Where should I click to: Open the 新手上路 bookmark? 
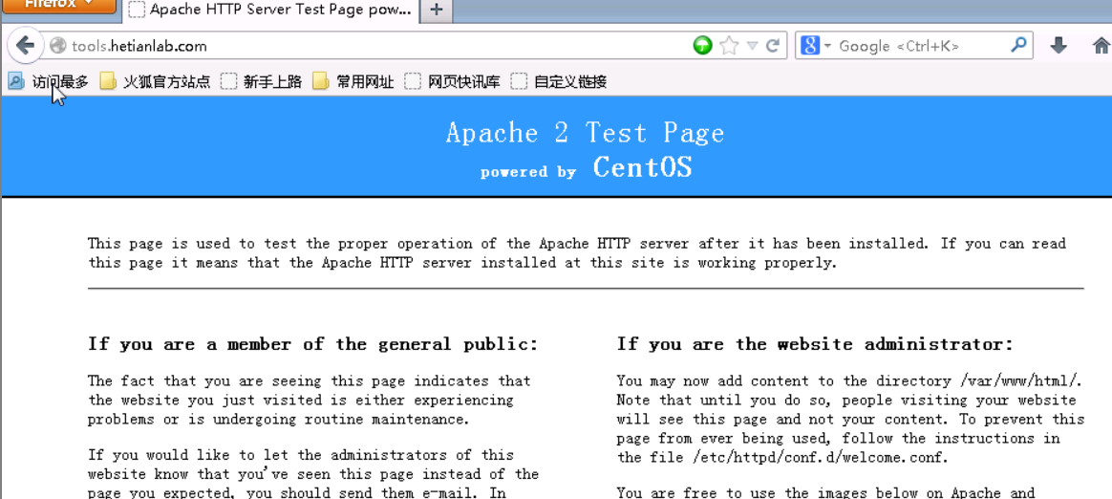click(262, 82)
